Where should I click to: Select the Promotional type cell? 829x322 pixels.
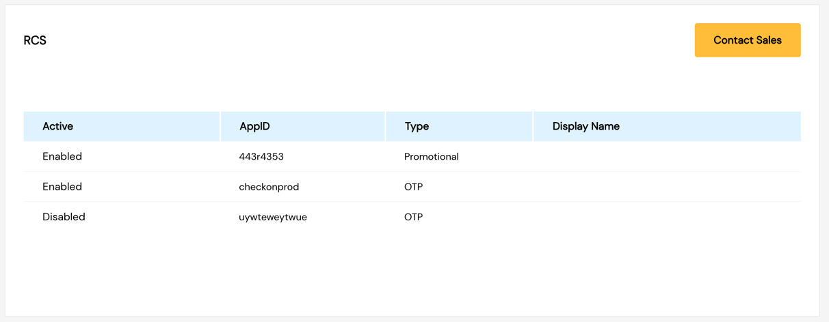[x=432, y=156]
